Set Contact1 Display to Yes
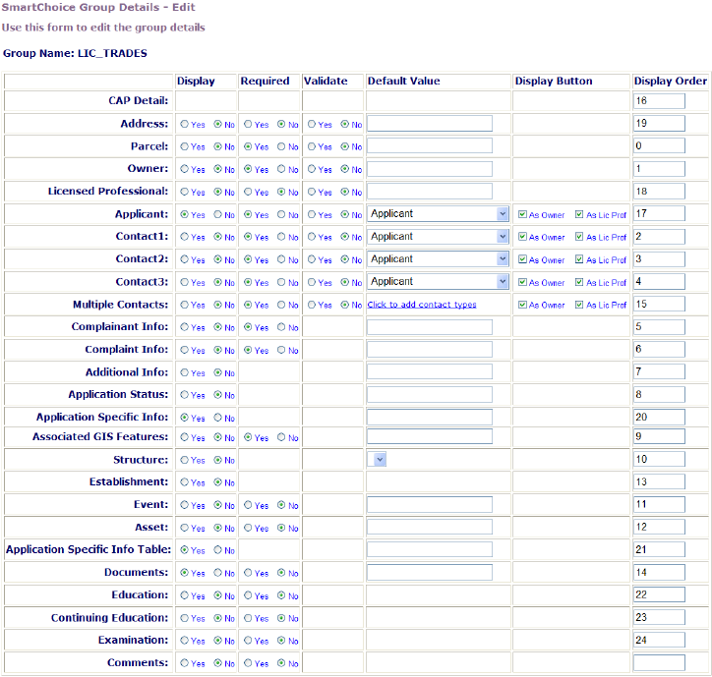The image size is (712, 677). [x=184, y=237]
